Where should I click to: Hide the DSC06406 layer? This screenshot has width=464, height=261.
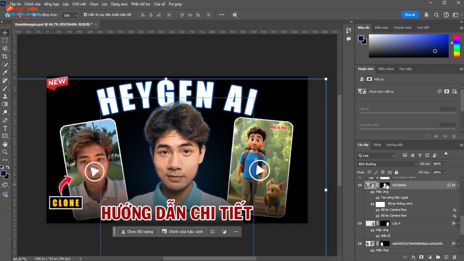360,185
